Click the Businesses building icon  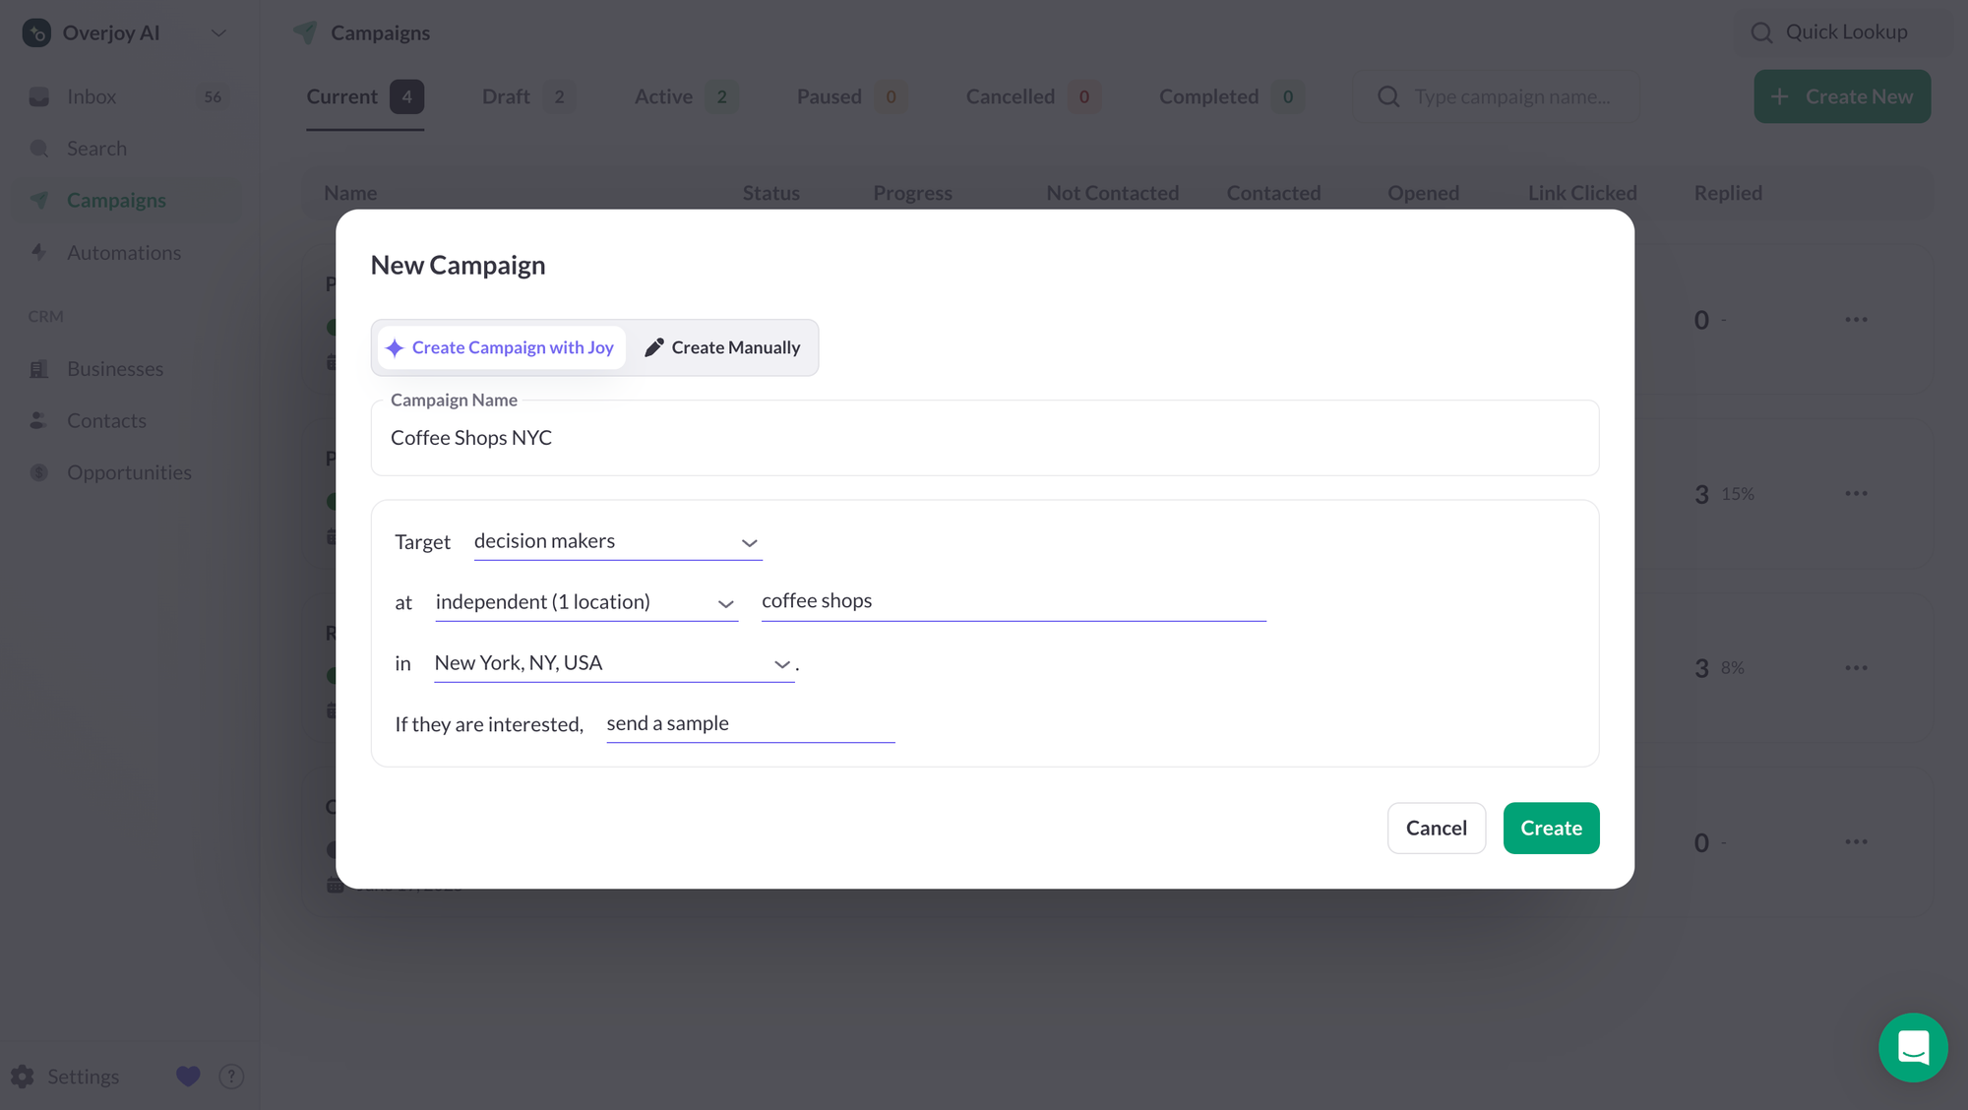[39, 369]
